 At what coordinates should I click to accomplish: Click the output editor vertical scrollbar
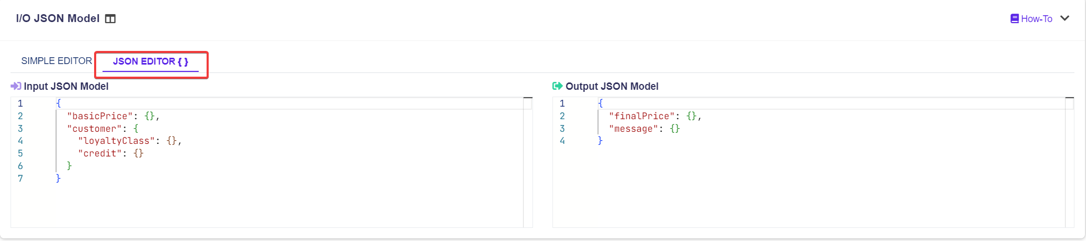coord(1069,162)
